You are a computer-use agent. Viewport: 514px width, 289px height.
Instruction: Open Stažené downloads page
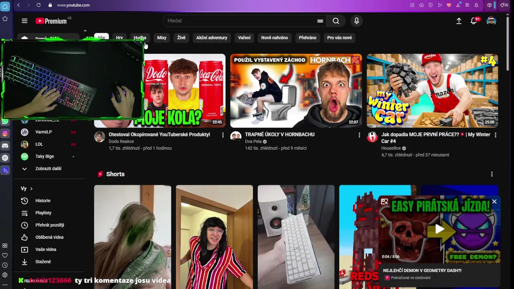coord(49,262)
